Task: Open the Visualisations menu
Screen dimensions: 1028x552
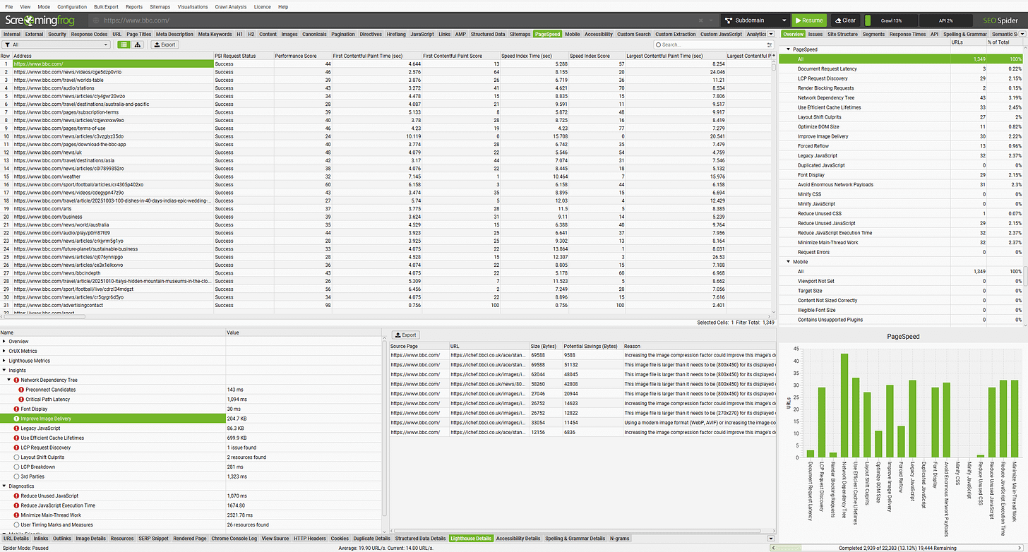Action: tap(193, 6)
